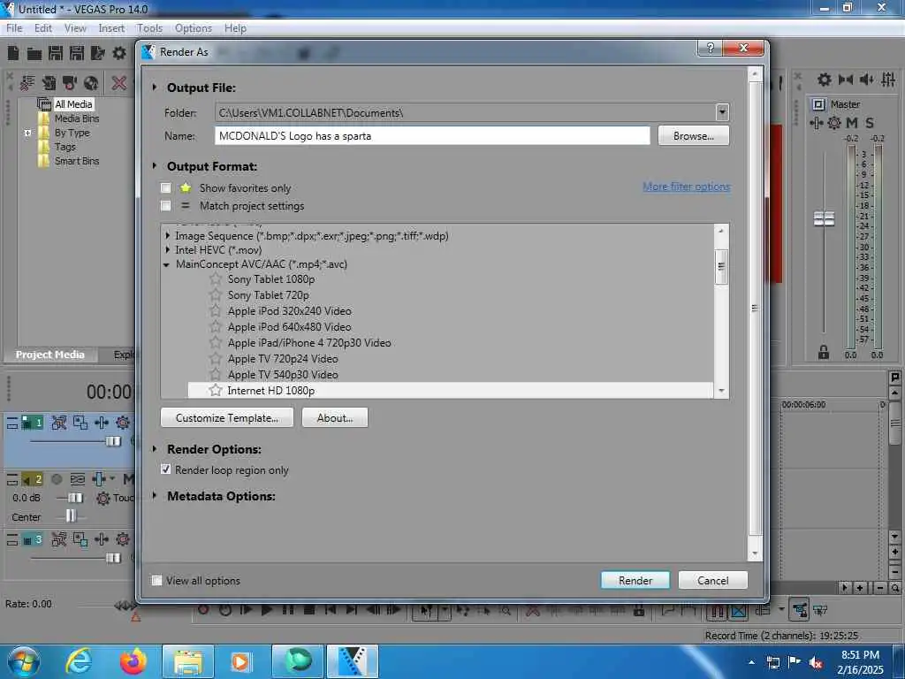
Task: Click the About... button
Action: (x=335, y=417)
